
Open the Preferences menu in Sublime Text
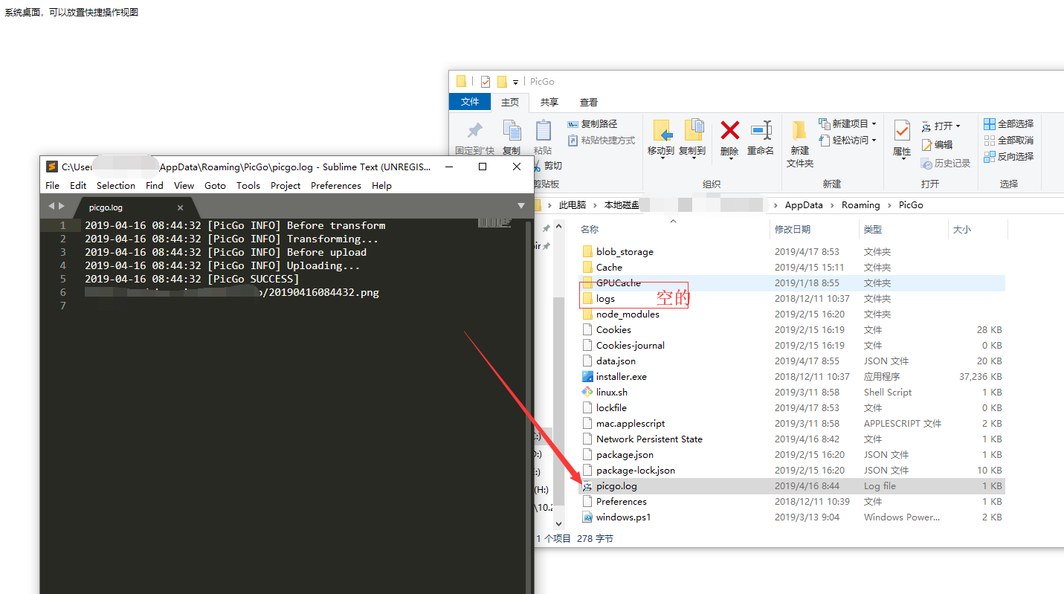point(336,186)
